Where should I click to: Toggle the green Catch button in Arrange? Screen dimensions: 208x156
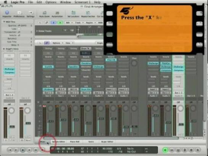(60, 23)
